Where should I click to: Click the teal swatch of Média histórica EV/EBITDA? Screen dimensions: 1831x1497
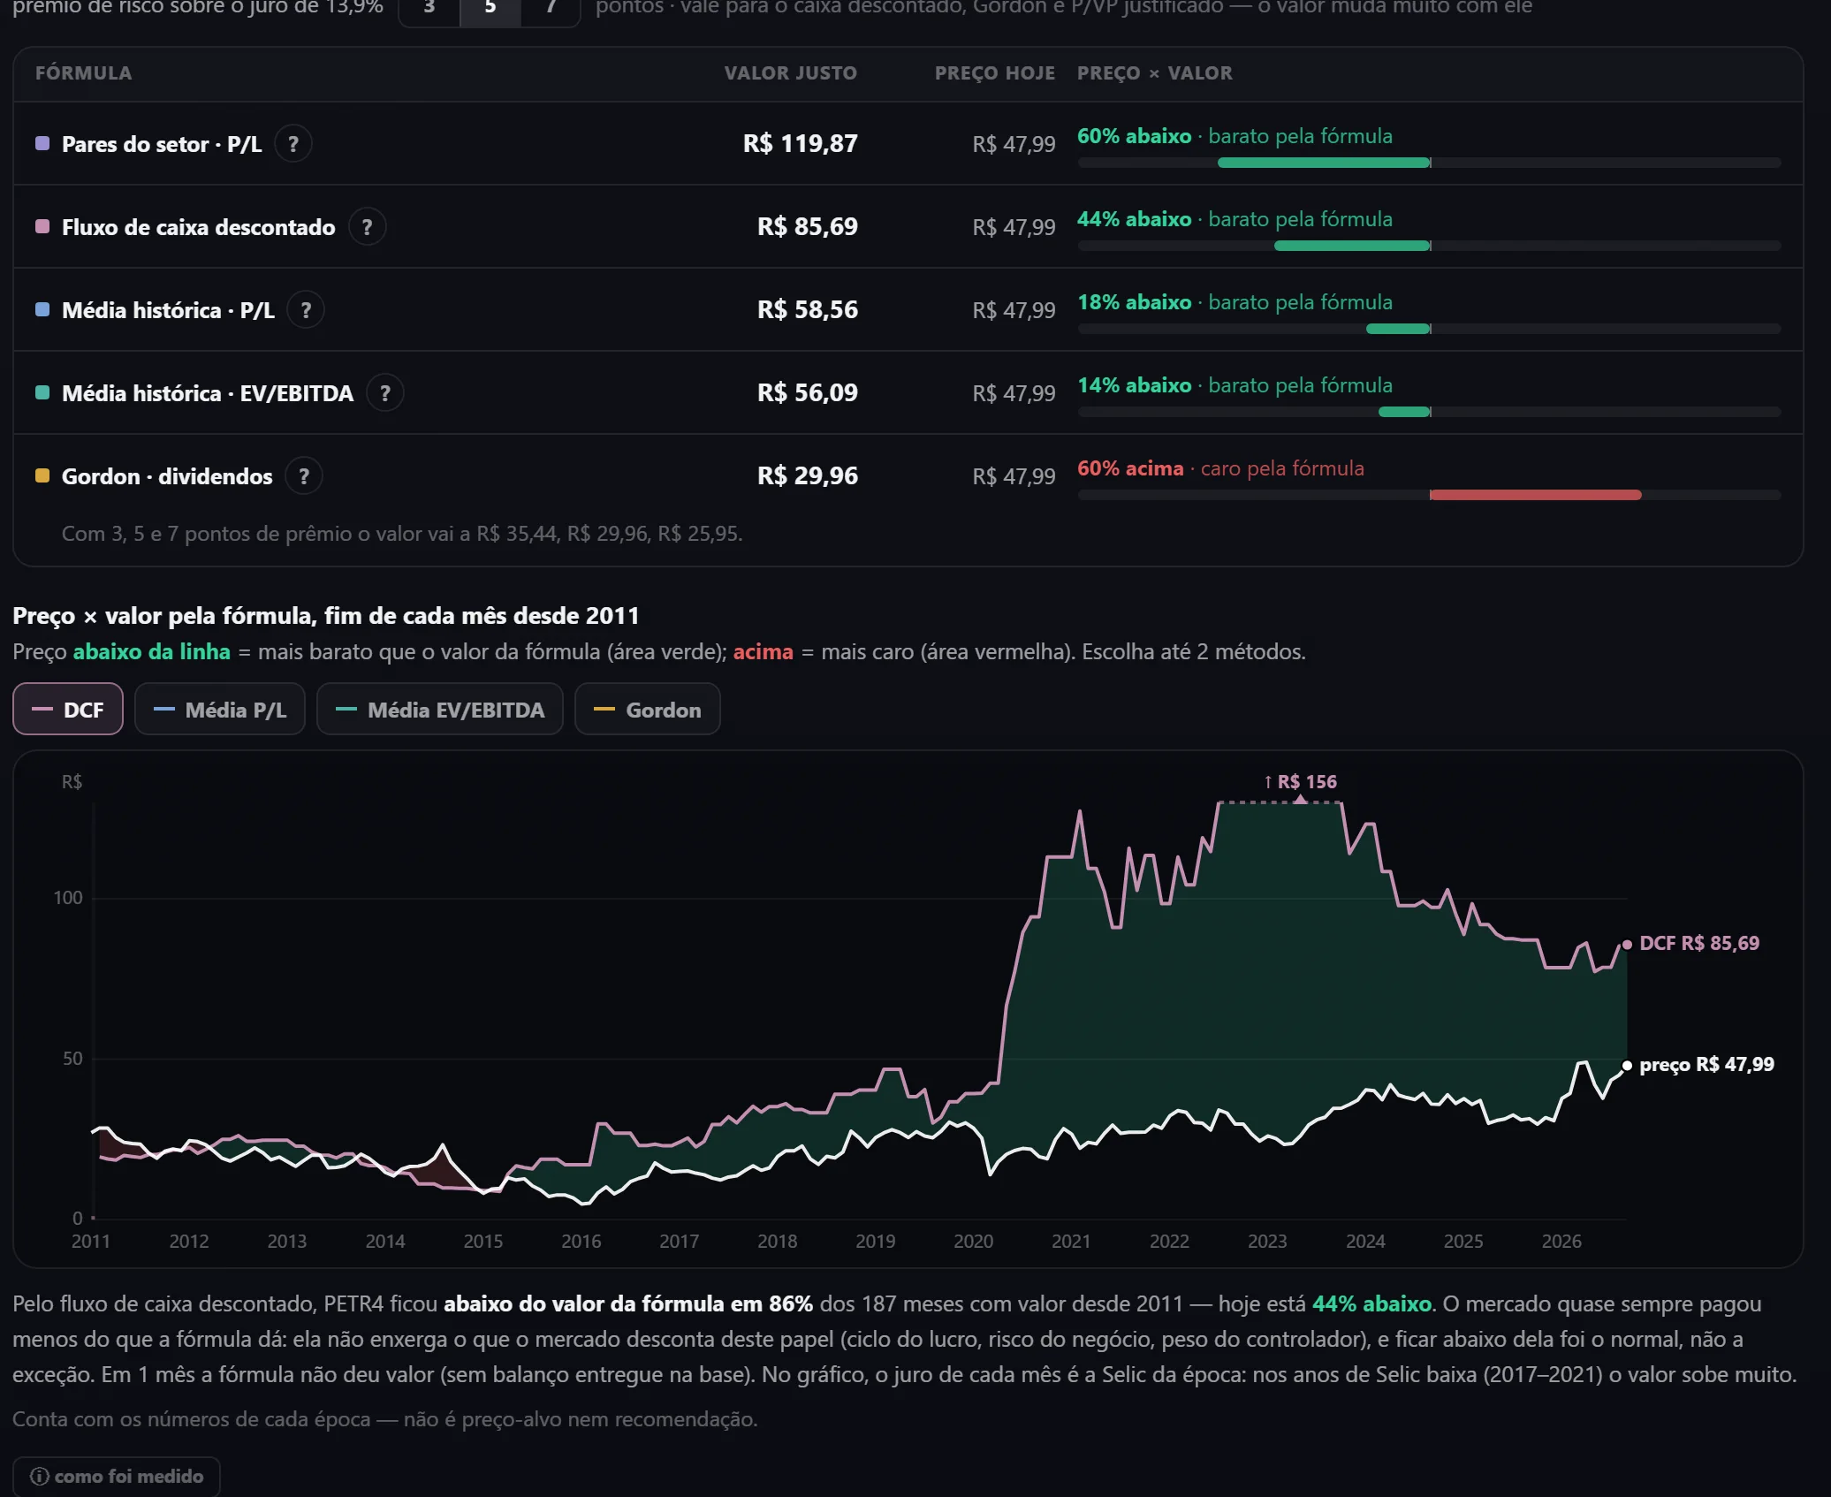pyautogui.click(x=42, y=392)
